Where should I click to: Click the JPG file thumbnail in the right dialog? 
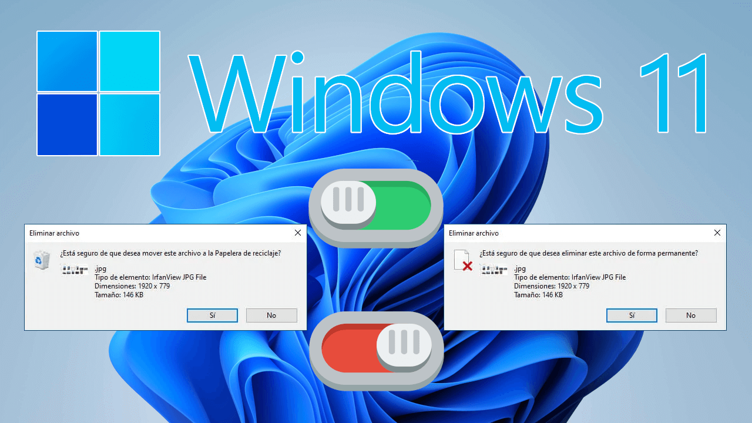[x=493, y=270]
